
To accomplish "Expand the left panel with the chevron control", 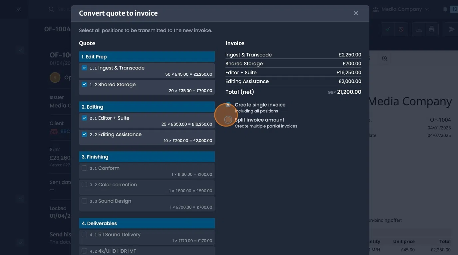I will 20,50.
